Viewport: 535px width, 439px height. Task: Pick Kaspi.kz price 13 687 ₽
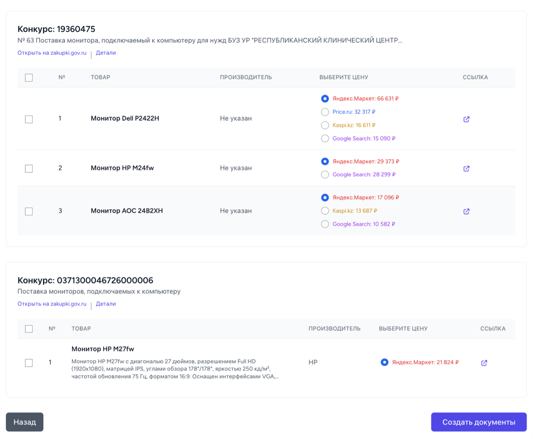click(325, 211)
